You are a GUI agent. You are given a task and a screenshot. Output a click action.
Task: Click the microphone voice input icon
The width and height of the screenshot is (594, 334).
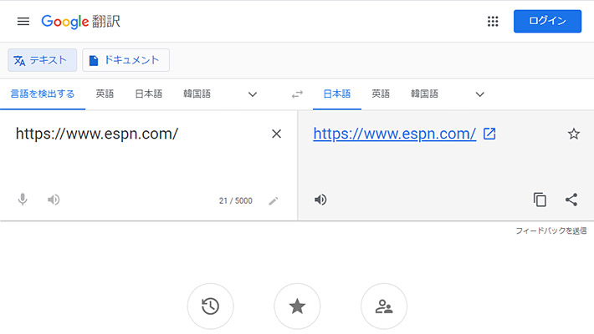(23, 200)
